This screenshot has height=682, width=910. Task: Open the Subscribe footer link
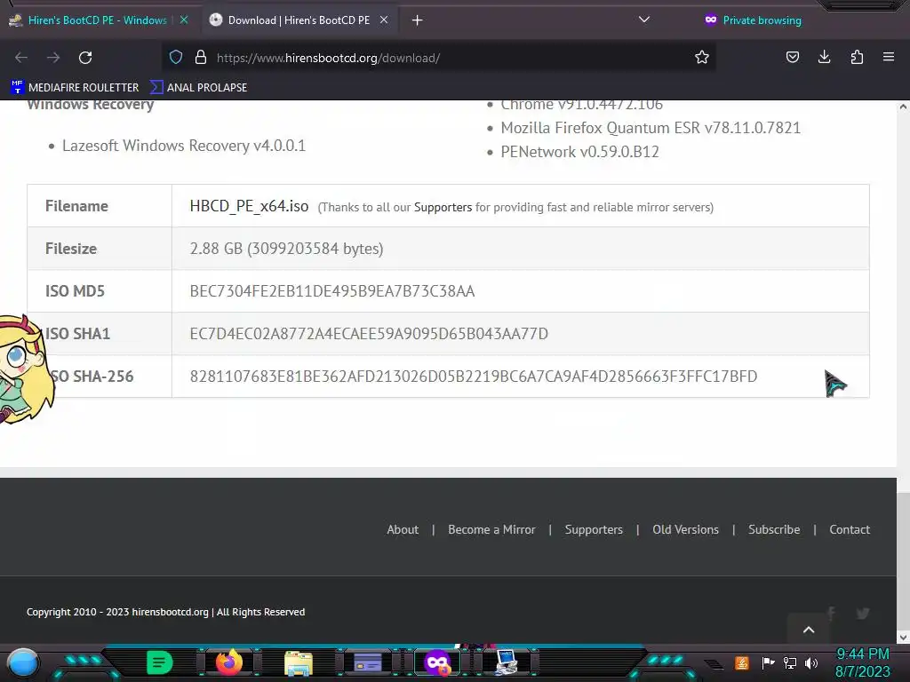pos(774,529)
